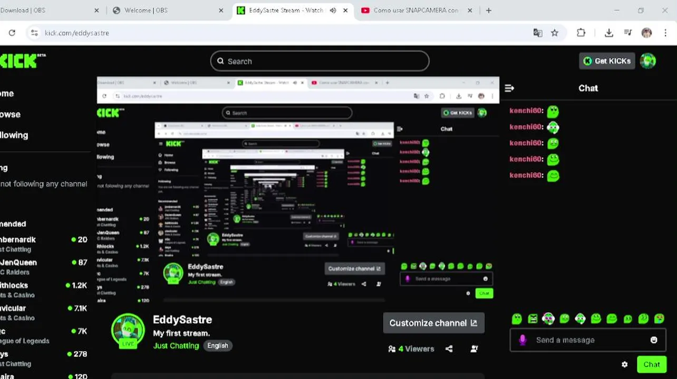This screenshot has width=677, height=379.
Task: Close the Como usar SNAPCAMERA tab
Action: click(470, 10)
